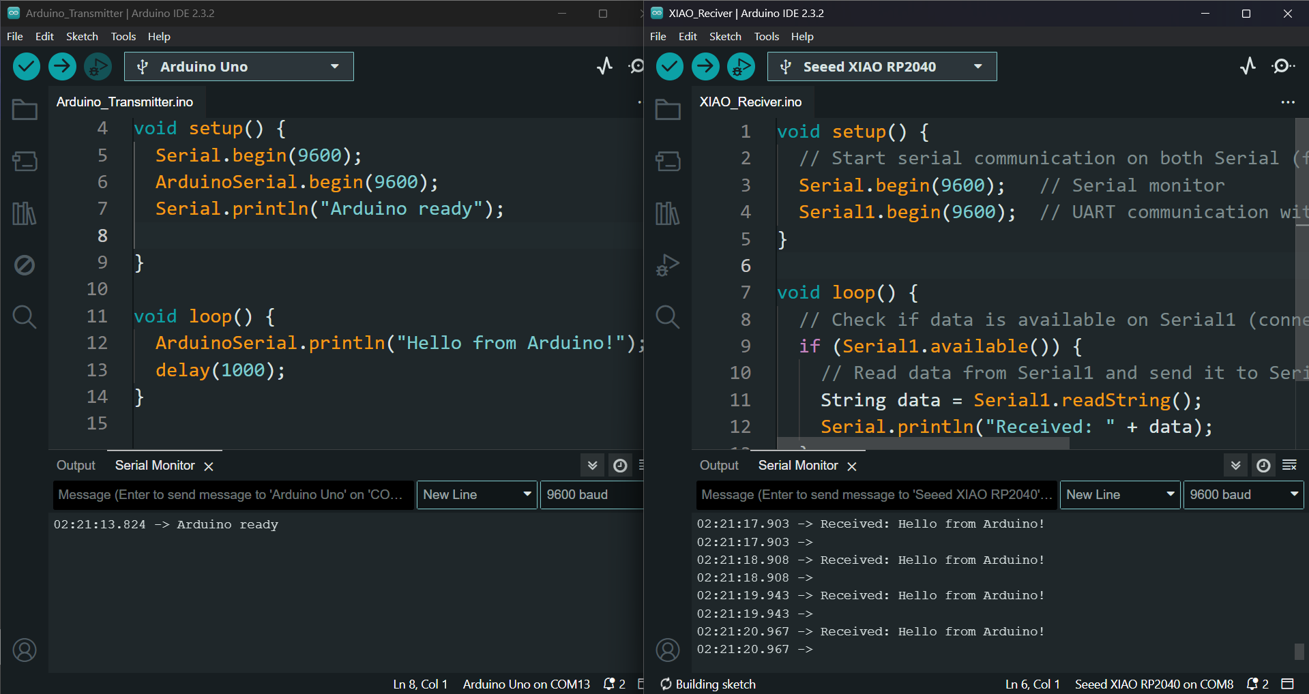The image size is (1309, 694).
Task: Click message input field for Seeed XIAO RP2040
Action: 877,495
